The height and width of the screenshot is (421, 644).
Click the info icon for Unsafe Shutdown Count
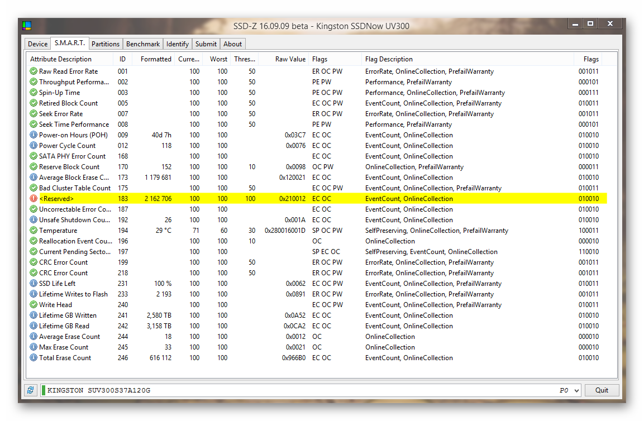pos(34,220)
